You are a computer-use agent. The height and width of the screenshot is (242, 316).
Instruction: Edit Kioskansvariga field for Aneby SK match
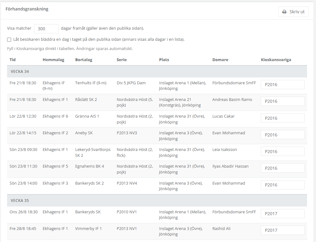tap(282, 135)
